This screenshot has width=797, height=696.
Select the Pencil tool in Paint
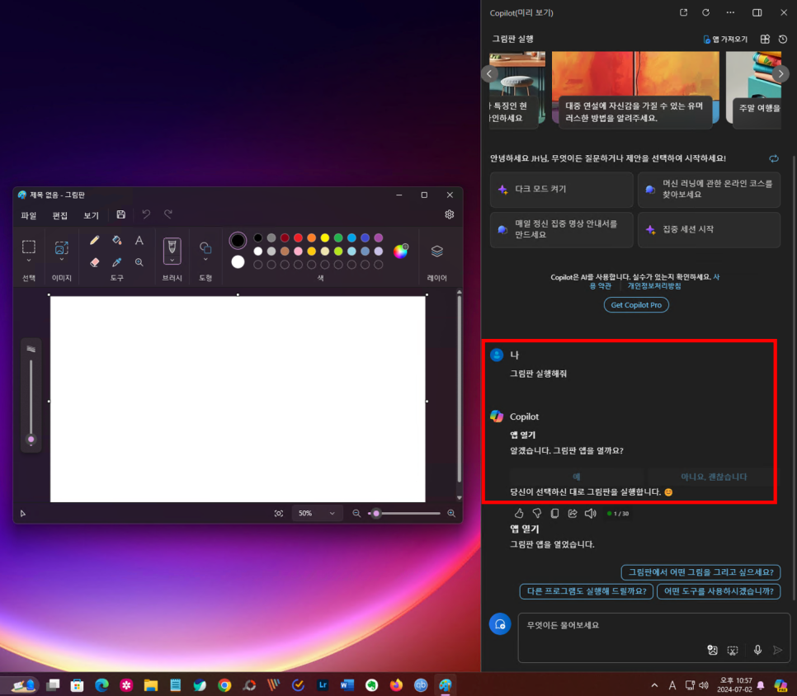point(95,240)
